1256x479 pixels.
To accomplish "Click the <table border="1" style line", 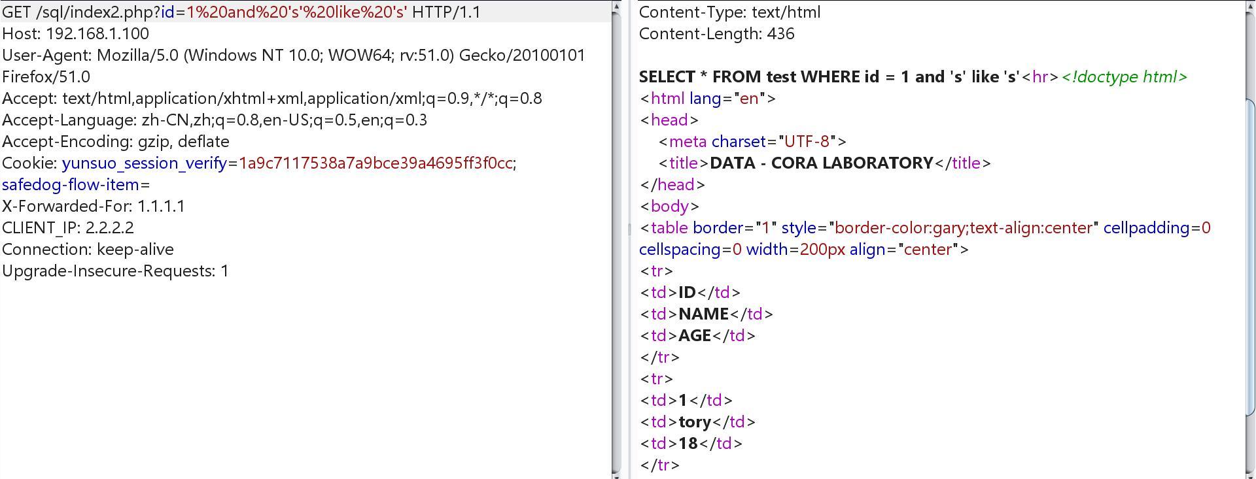I will (x=926, y=227).
